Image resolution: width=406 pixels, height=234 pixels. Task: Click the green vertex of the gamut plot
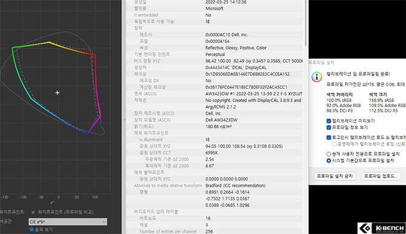(13, 48)
